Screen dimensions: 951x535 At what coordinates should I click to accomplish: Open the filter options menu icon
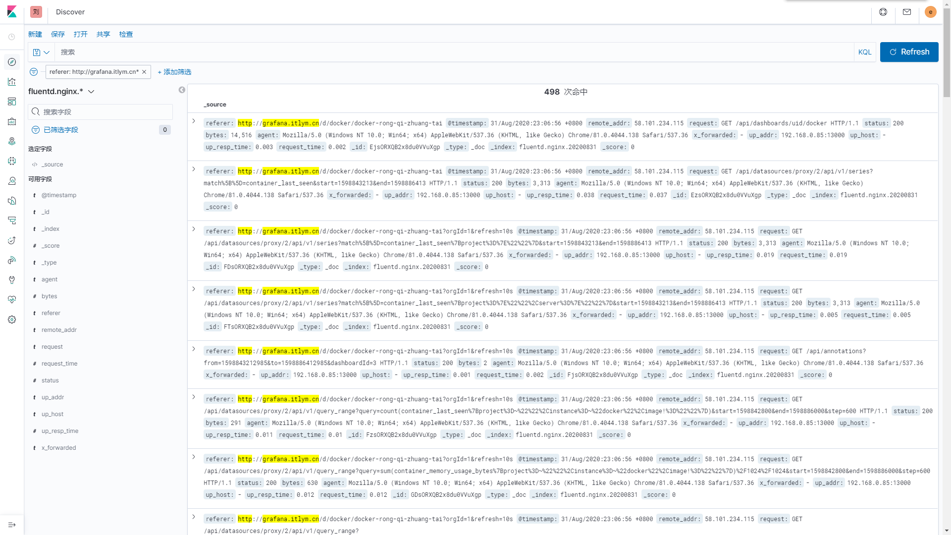pyautogui.click(x=34, y=72)
